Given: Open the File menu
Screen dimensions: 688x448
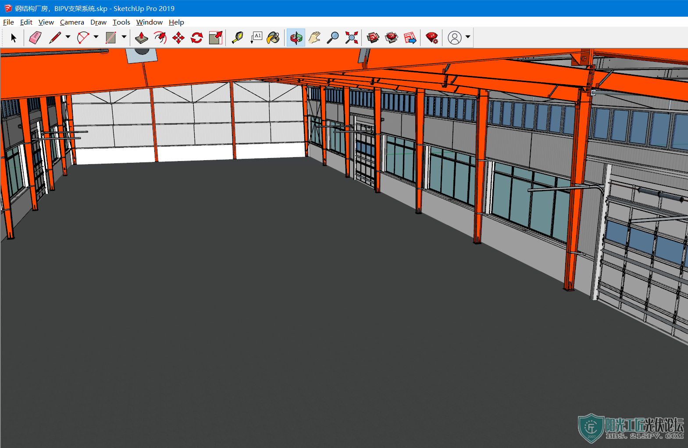Looking at the screenshot, I should point(8,22).
